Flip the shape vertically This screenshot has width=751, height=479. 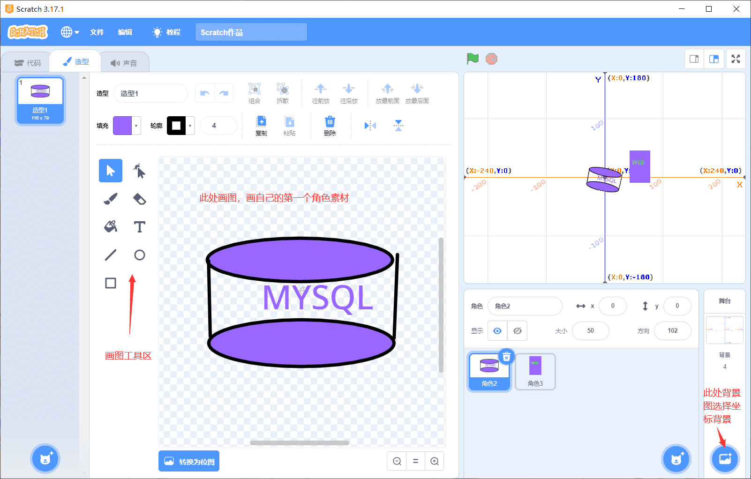[x=398, y=126]
